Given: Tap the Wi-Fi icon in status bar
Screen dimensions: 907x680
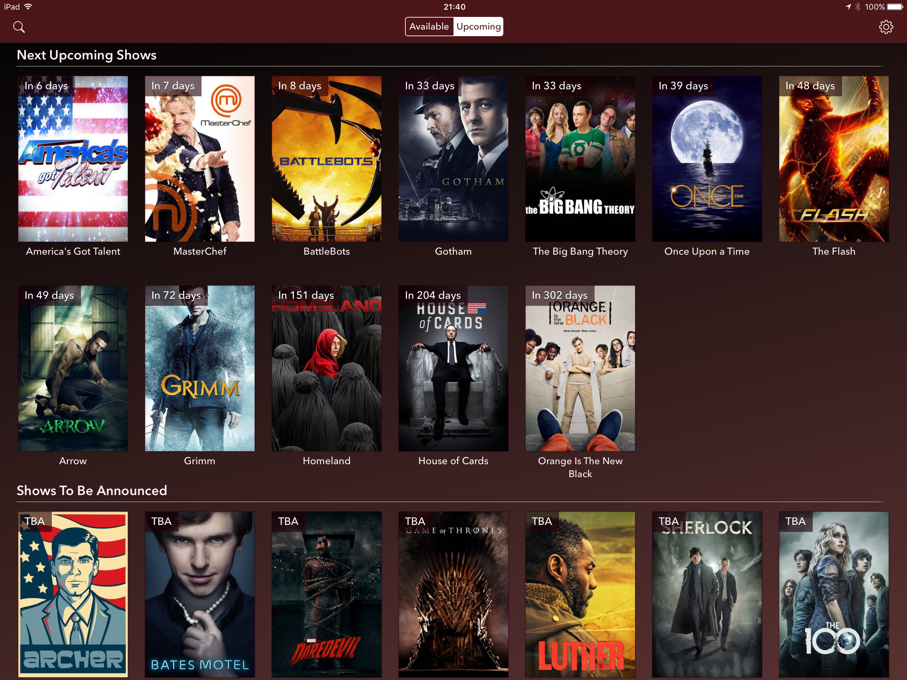Looking at the screenshot, I should pyautogui.click(x=28, y=7).
